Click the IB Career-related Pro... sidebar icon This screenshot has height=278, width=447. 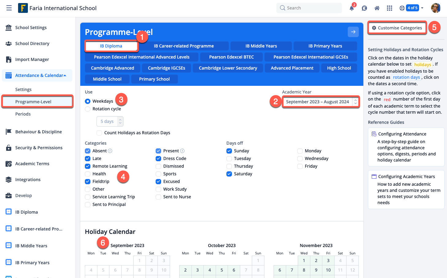pyautogui.click(x=9, y=229)
